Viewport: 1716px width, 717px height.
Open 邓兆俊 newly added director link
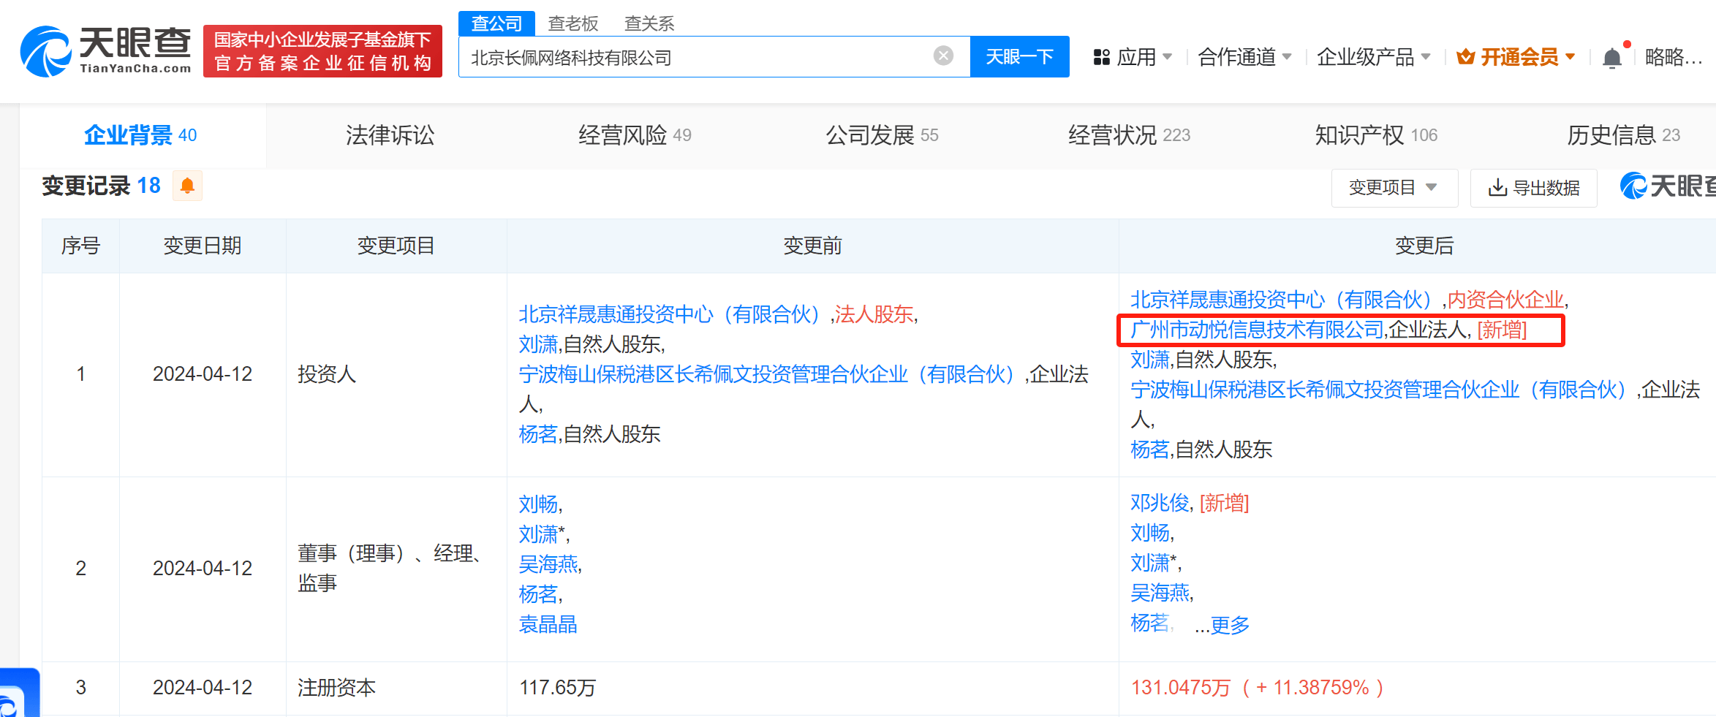[x=1160, y=503]
